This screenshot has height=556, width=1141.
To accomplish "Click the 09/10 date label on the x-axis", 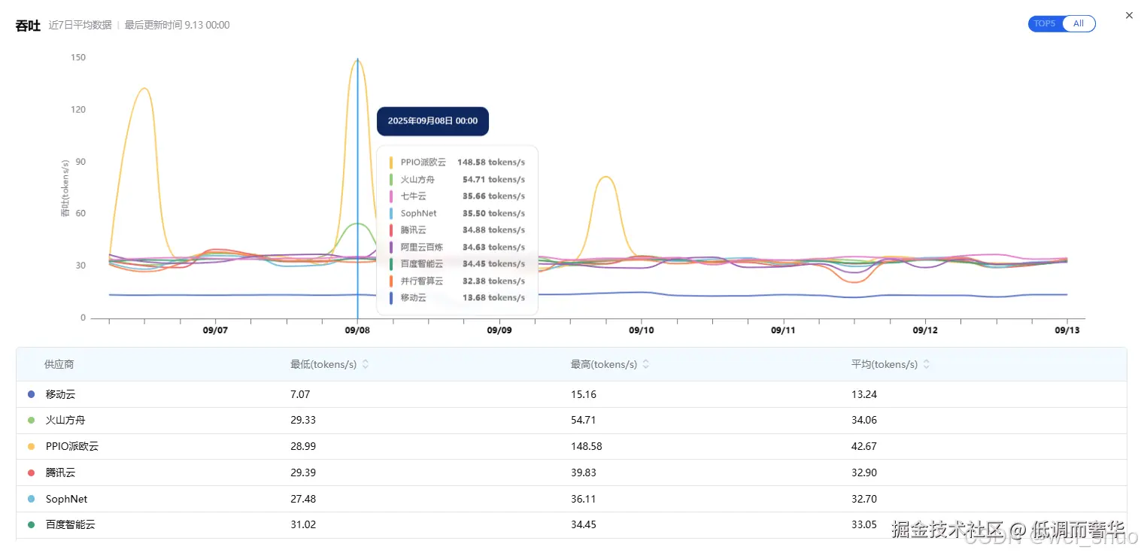I will (642, 330).
